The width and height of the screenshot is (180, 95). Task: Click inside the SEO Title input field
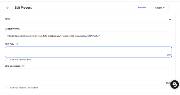coord(88,52)
